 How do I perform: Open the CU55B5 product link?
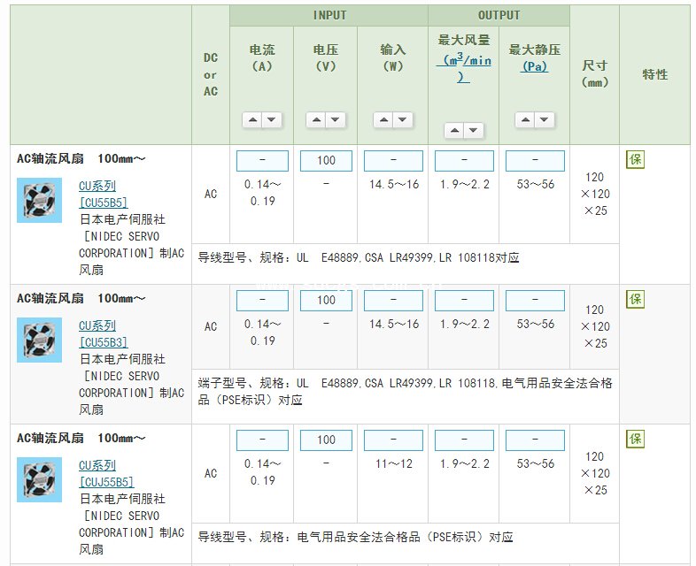tap(104, 203)
